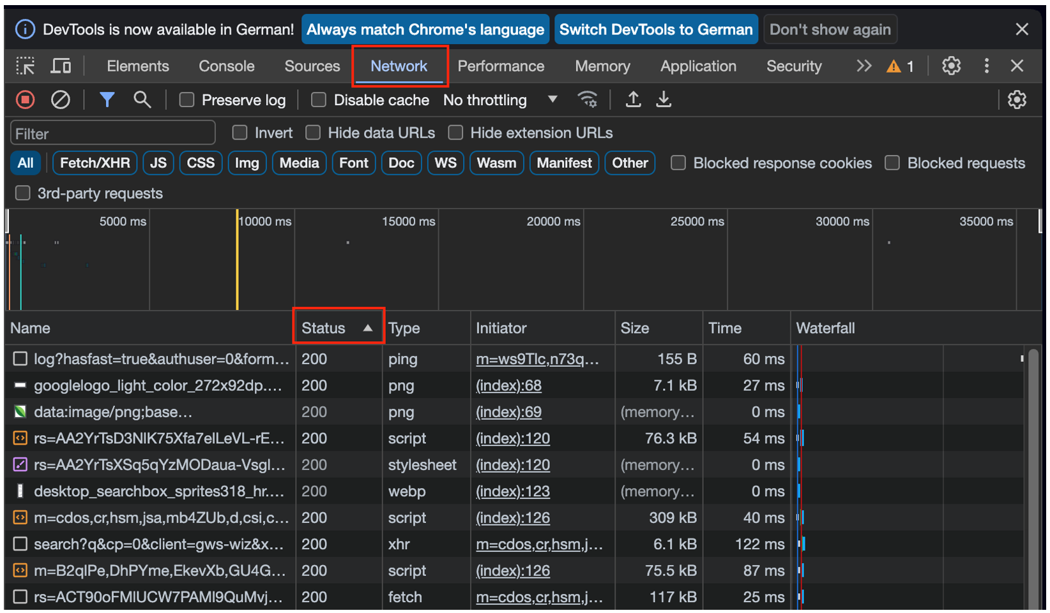Enable Preserve log checkbox
The image size is (1050, 613).
[x=186, y=100]
